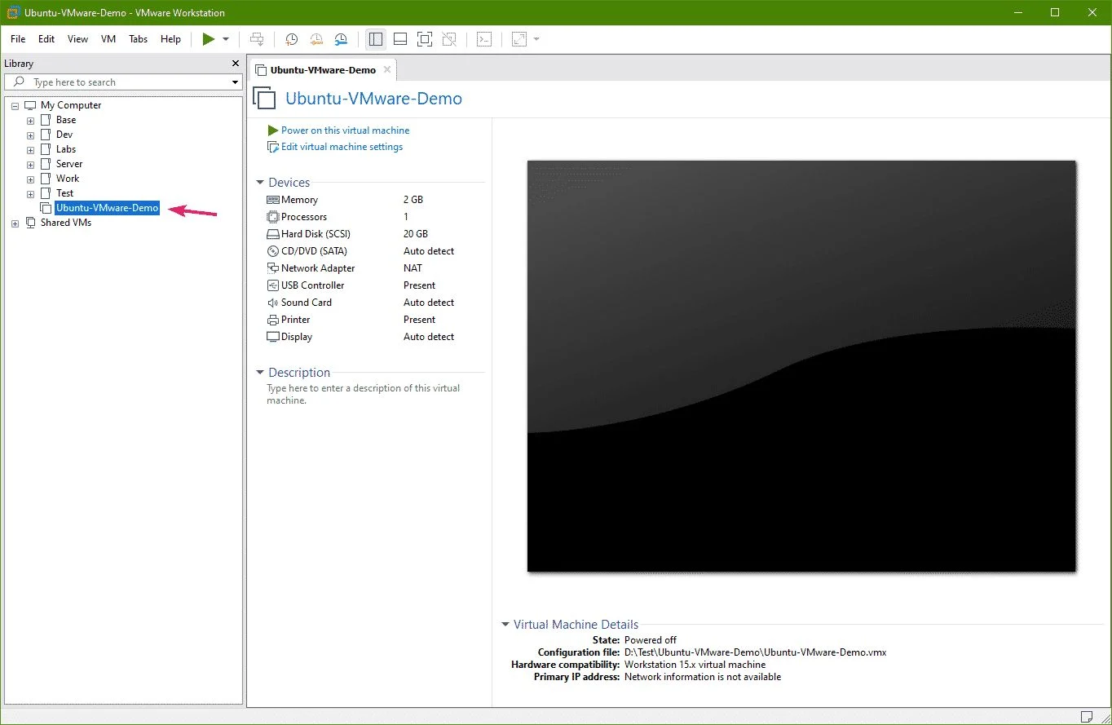Image resolution: width=1112 pixels, height=725 pixels.
Task: Select the Server folder in library
Action: point(69,164)
